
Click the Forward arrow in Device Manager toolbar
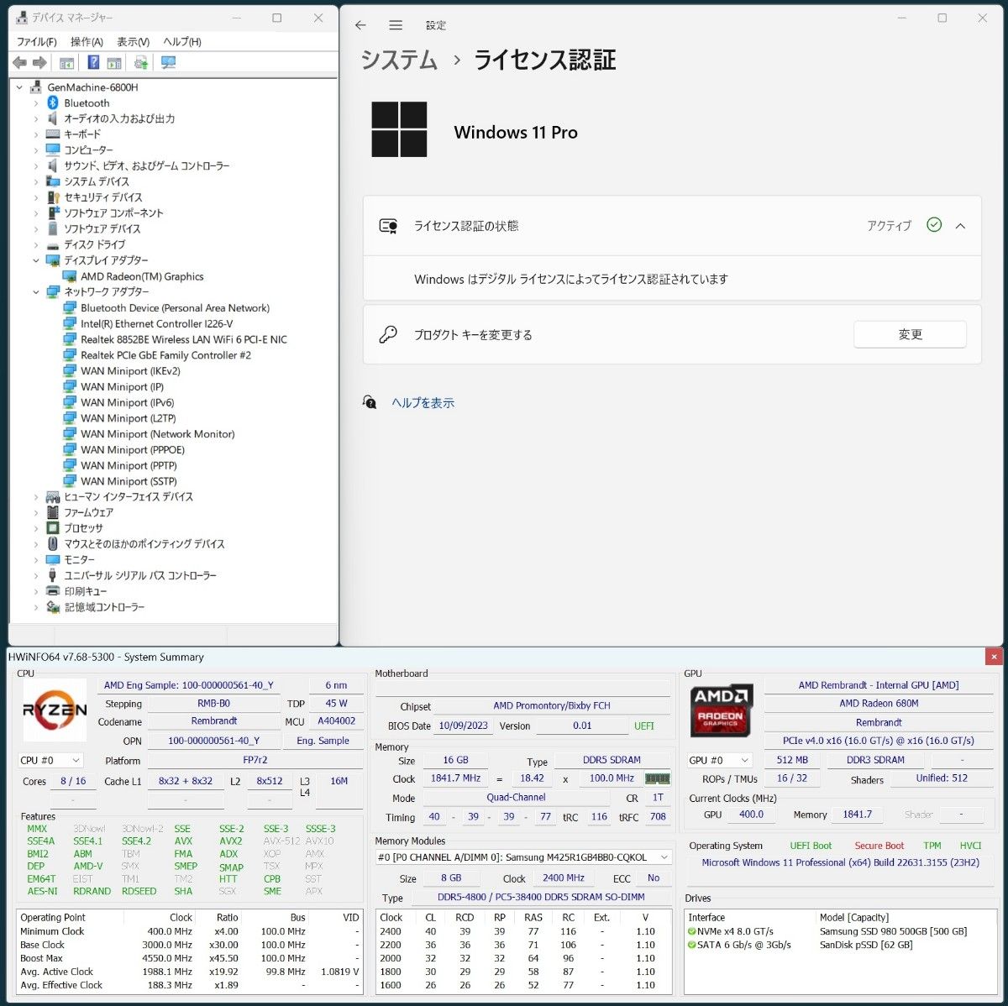39,63
